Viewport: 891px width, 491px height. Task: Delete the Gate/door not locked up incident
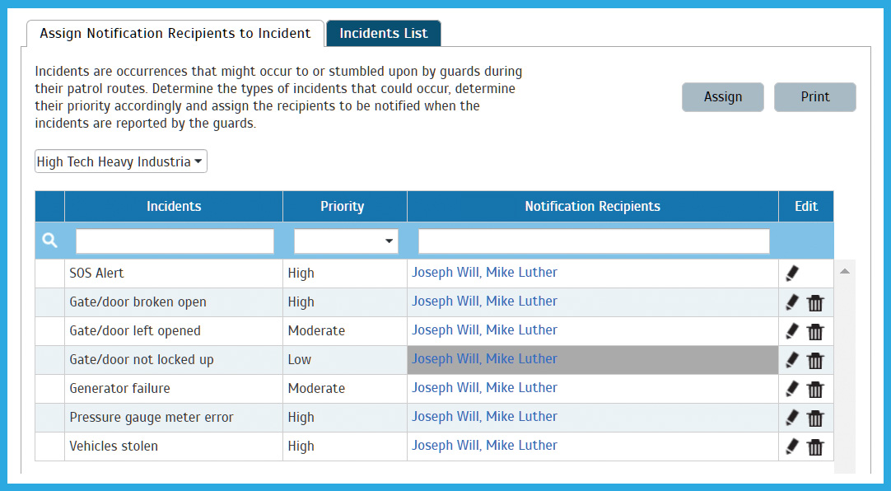pos(815,361)
